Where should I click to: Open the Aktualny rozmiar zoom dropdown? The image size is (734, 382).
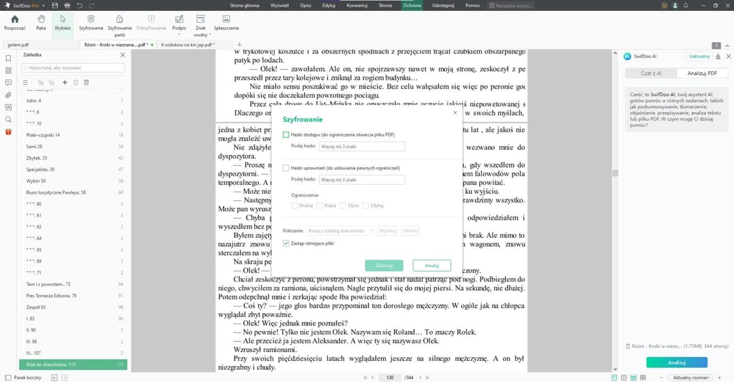pyautogui.click(x=691, y=377)
